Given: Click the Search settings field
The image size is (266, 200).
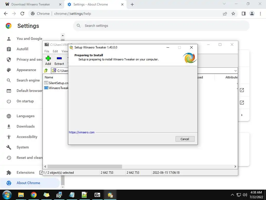Looking at the screenshot, I should coord(161,26).
